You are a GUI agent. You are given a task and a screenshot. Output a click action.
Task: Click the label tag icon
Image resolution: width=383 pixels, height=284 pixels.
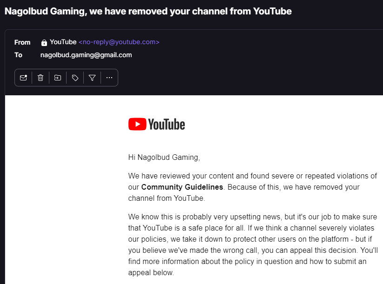point(75,78)
